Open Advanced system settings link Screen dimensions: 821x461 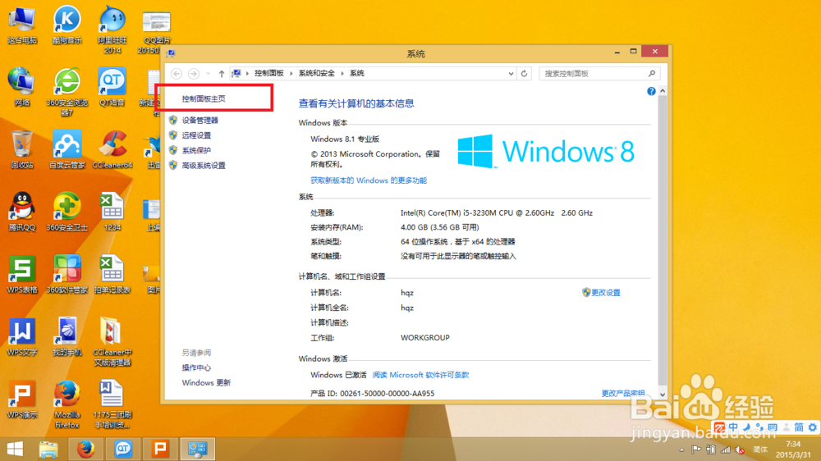pyautogui.click(x=204, y=166)
